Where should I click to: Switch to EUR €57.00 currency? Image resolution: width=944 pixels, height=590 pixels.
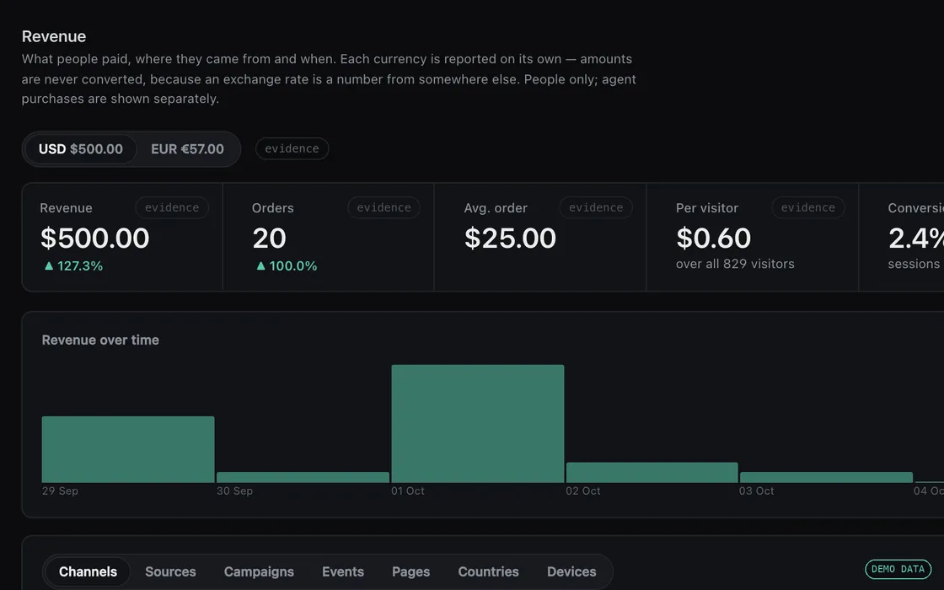(x=187, y=148)
